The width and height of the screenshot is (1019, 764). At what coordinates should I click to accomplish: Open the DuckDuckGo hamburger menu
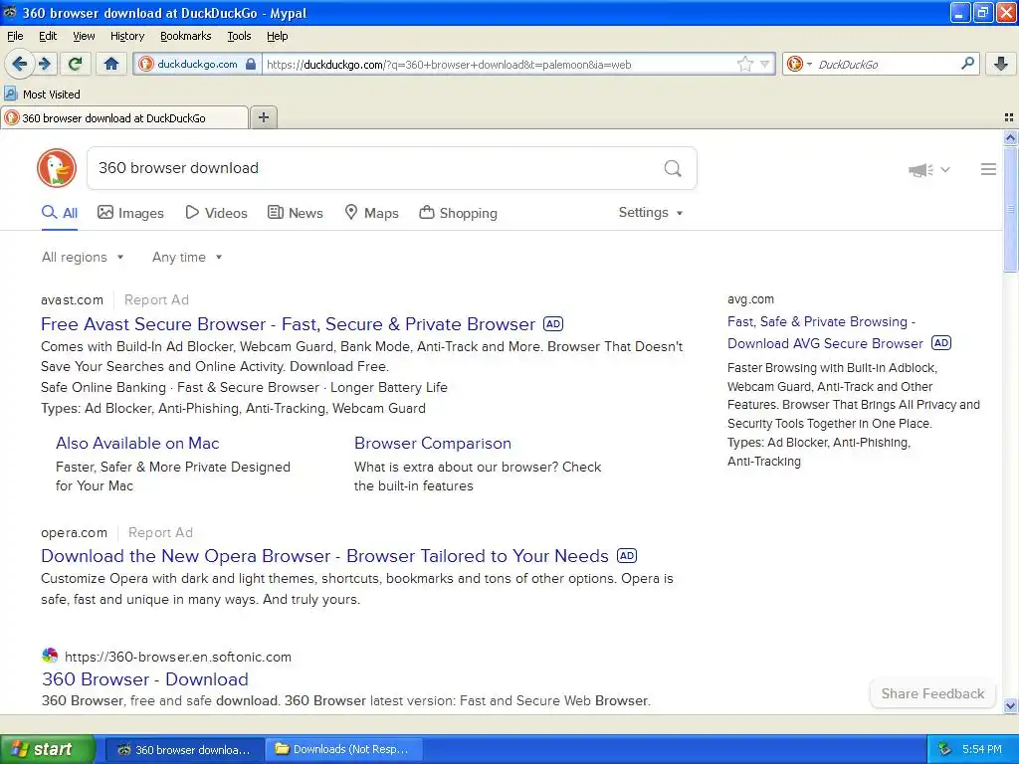[988, 169]
